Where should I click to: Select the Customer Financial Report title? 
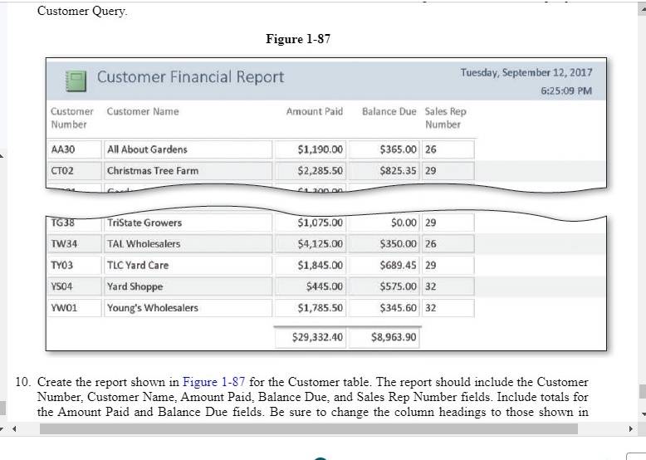(190, 77)
